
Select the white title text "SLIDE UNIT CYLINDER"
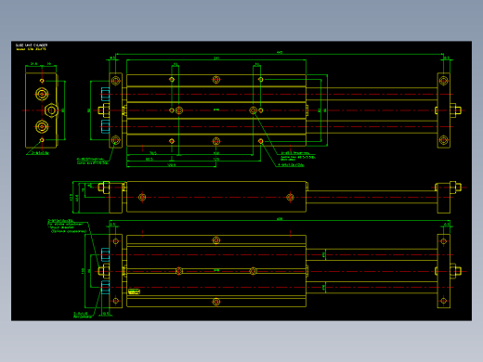(32, 45)
